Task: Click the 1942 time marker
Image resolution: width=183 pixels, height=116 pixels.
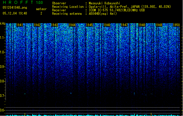Action: pyautogui.click(x=37, y=25)
